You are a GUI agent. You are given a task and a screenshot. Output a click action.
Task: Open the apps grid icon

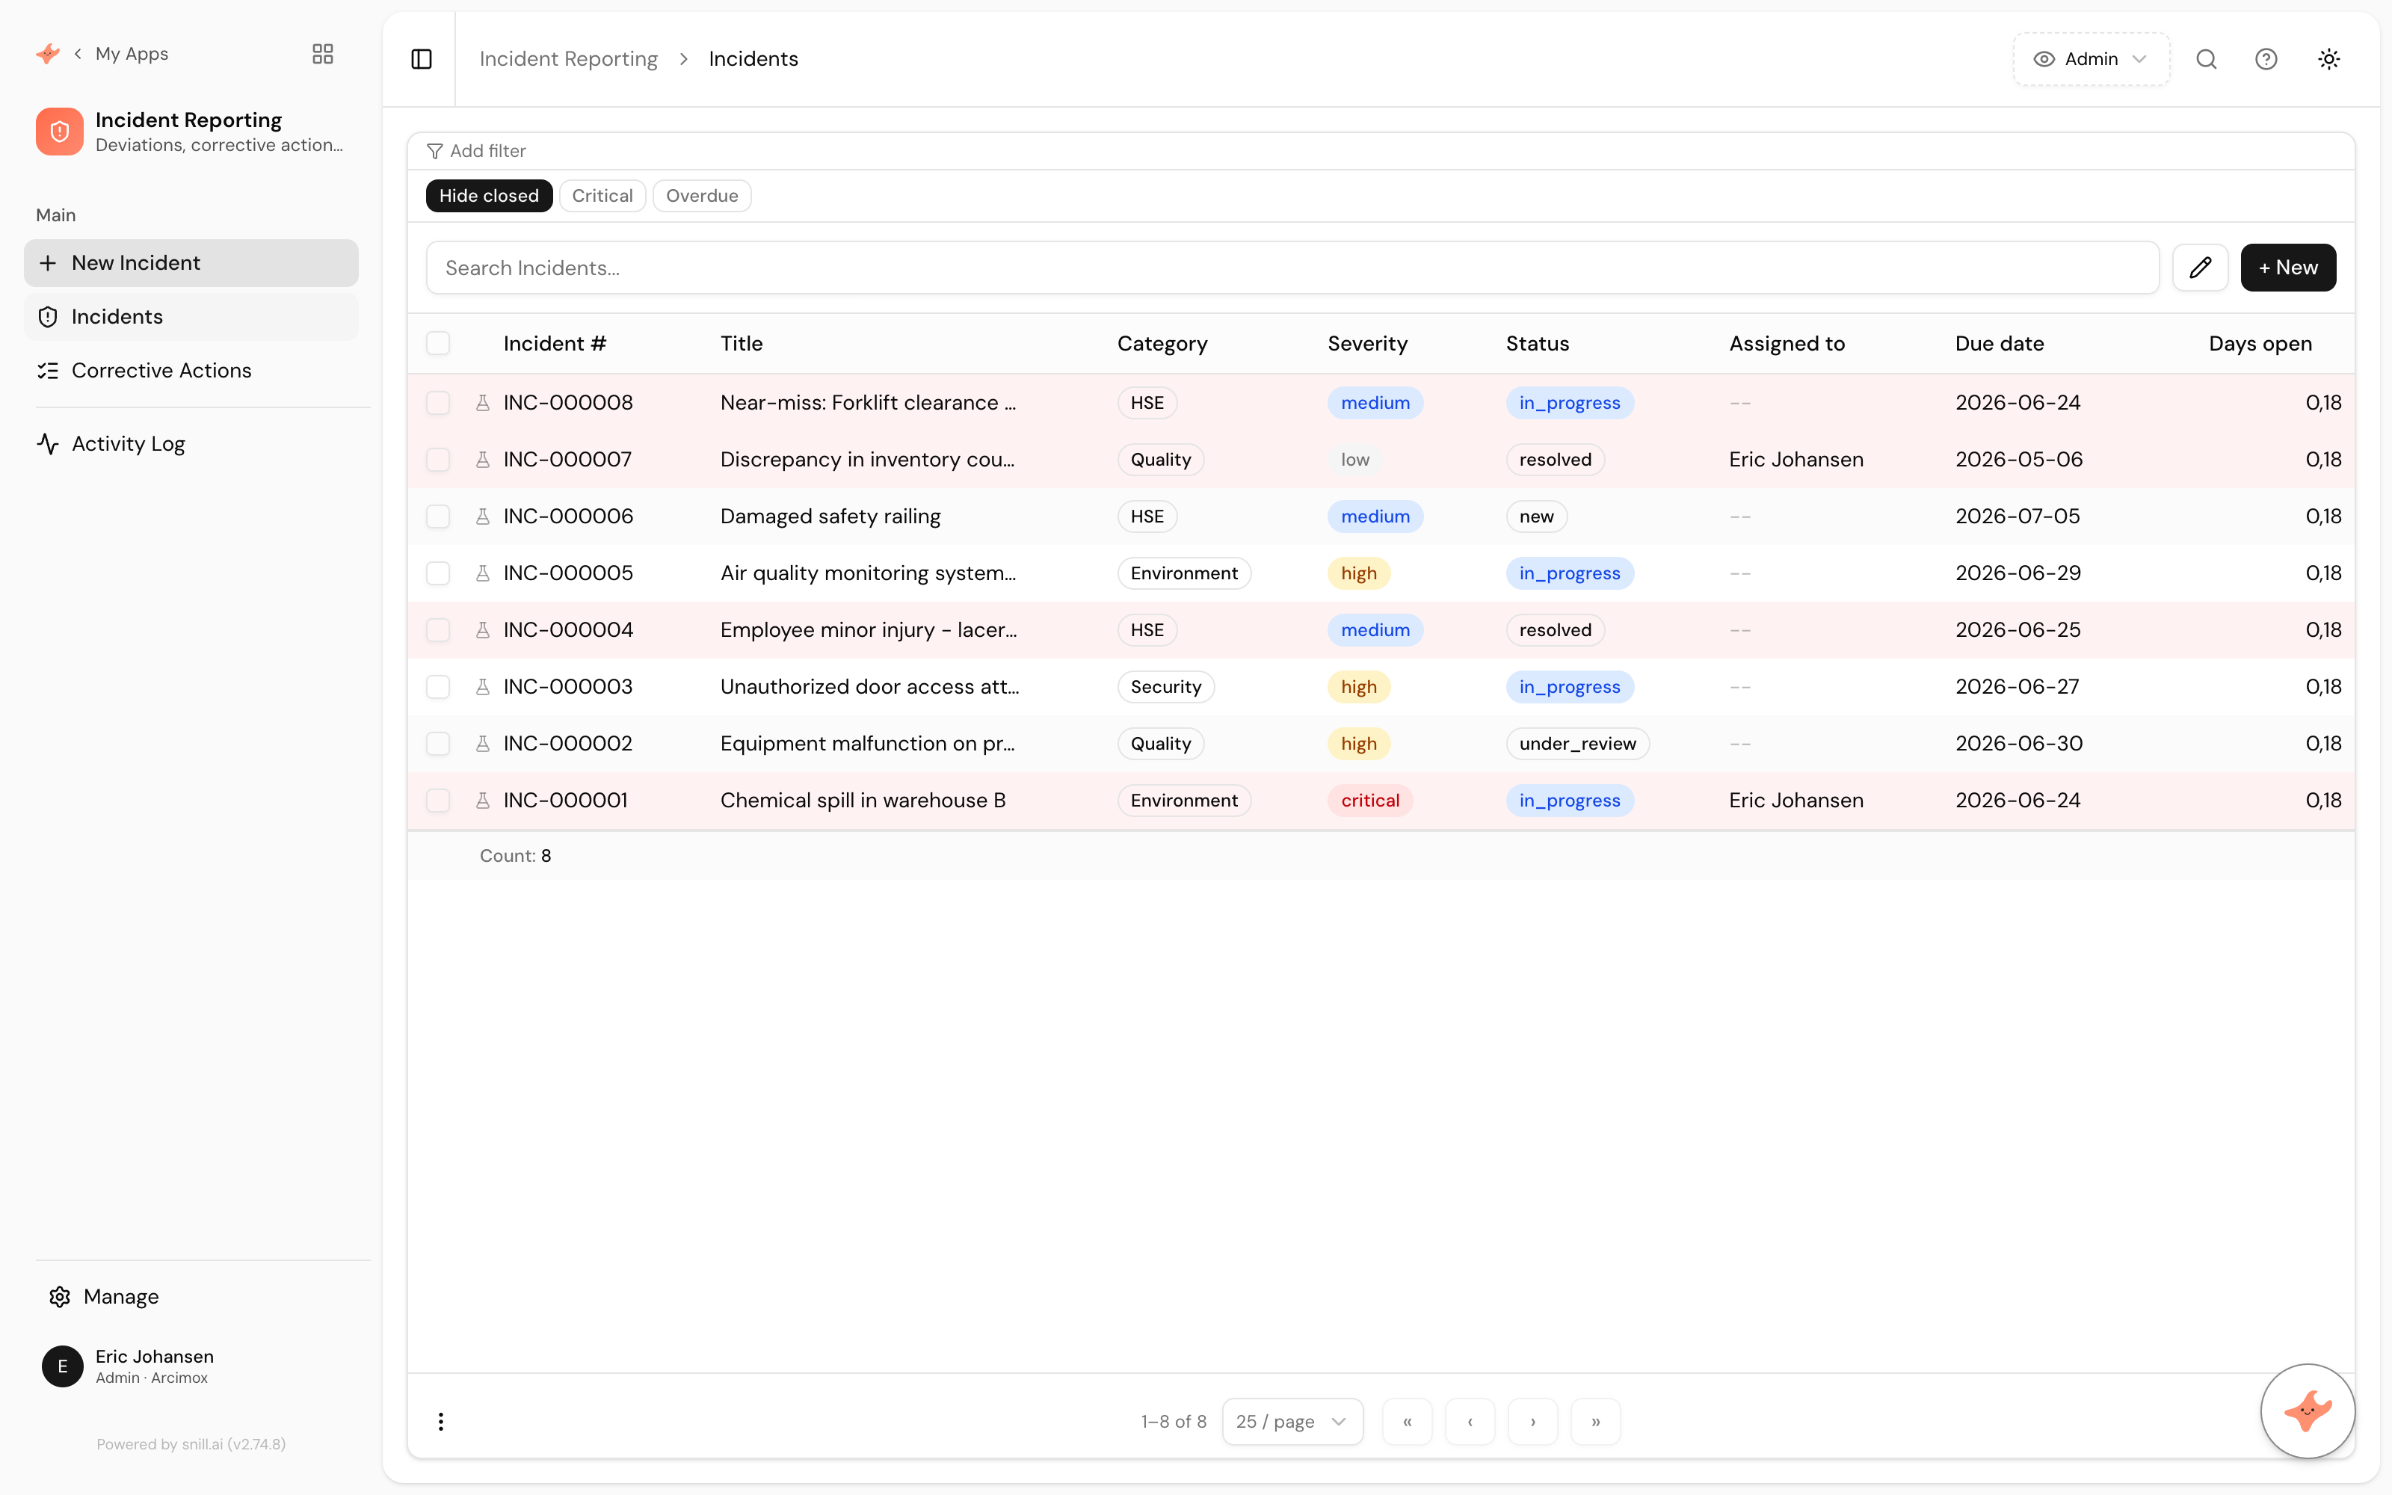click(322, 53)
